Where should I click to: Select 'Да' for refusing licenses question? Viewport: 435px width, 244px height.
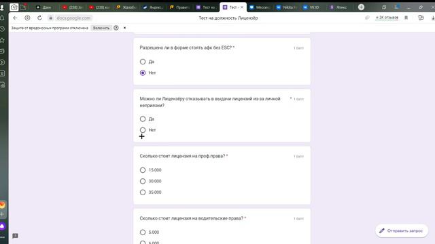pos(143,119)
